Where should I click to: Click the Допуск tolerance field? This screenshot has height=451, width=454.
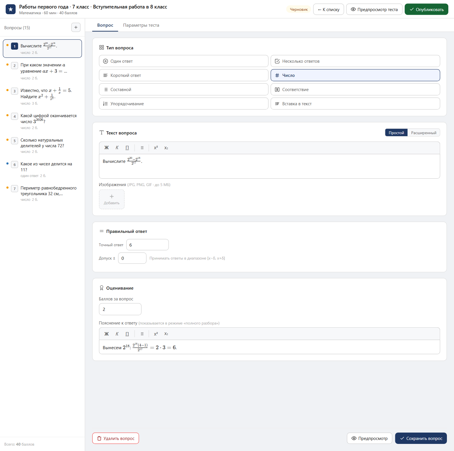click(132, 258)
